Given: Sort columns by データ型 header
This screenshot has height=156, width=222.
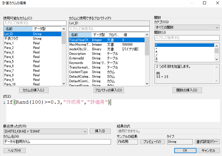Looking at the screenshot, I should [40, 29].
